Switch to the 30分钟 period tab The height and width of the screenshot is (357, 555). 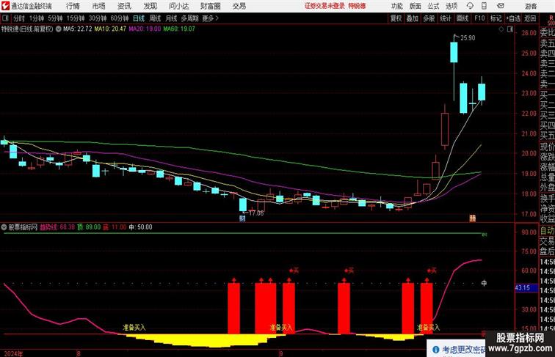click(x=98, y=18)
